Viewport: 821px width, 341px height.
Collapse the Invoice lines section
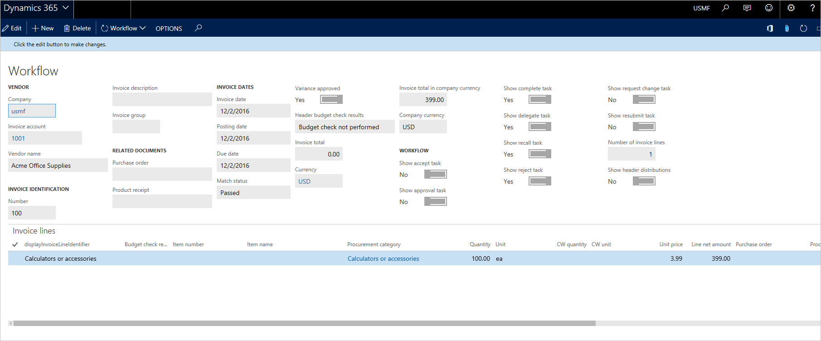coord(34,231)
